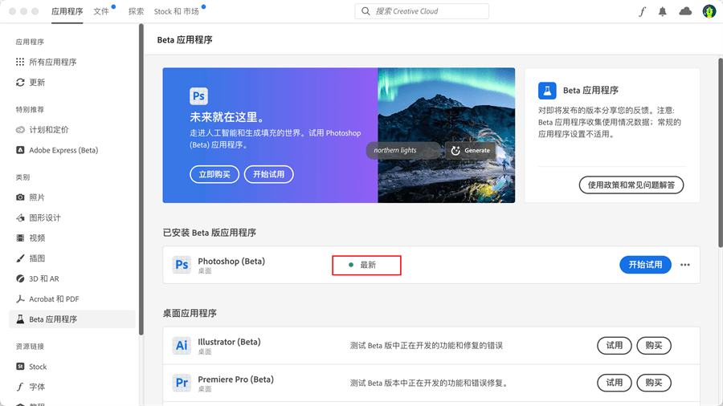Open the user profile avatar
Image resolution: width=723 pixels, height=406 pixels.
709,11
